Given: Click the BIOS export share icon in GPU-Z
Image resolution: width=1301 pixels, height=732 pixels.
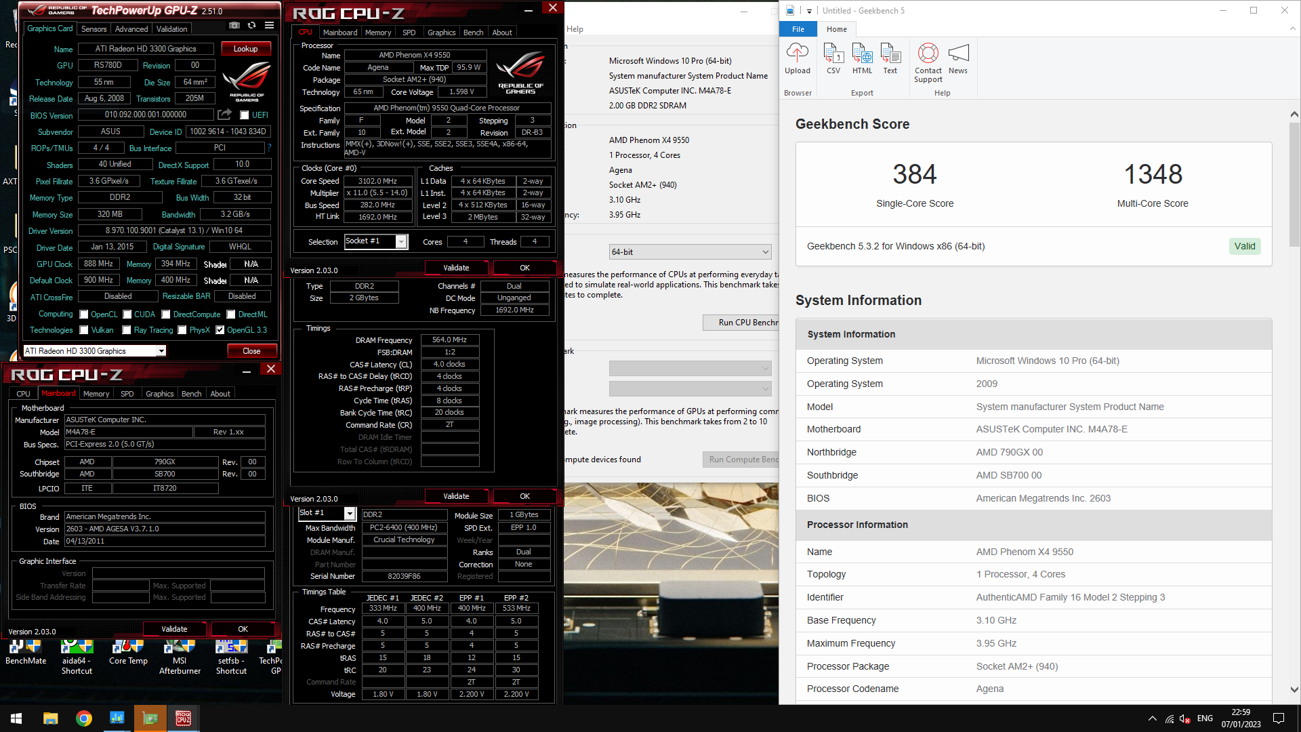Looking at the screenshot, I should [x=225, y=115].
